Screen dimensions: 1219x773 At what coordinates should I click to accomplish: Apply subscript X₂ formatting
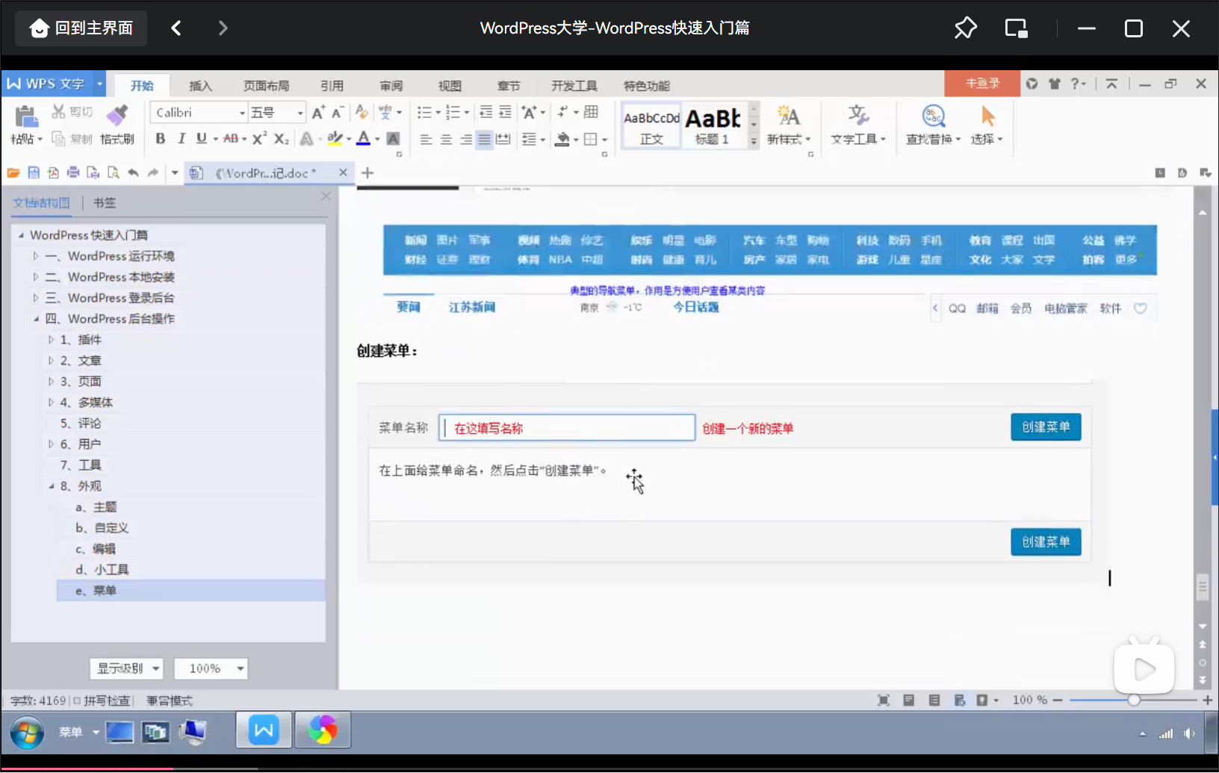(x=281, y=138)
